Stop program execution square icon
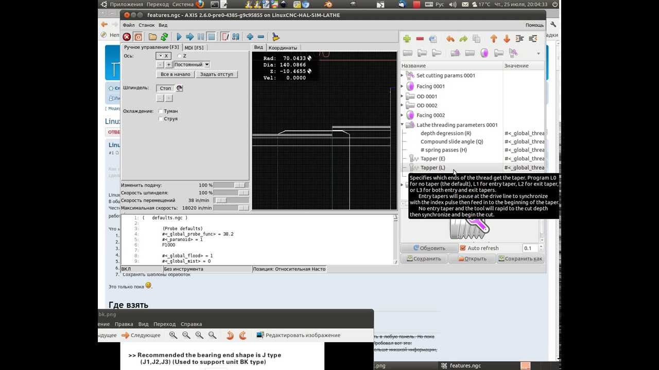 click(x=211, y=37)
